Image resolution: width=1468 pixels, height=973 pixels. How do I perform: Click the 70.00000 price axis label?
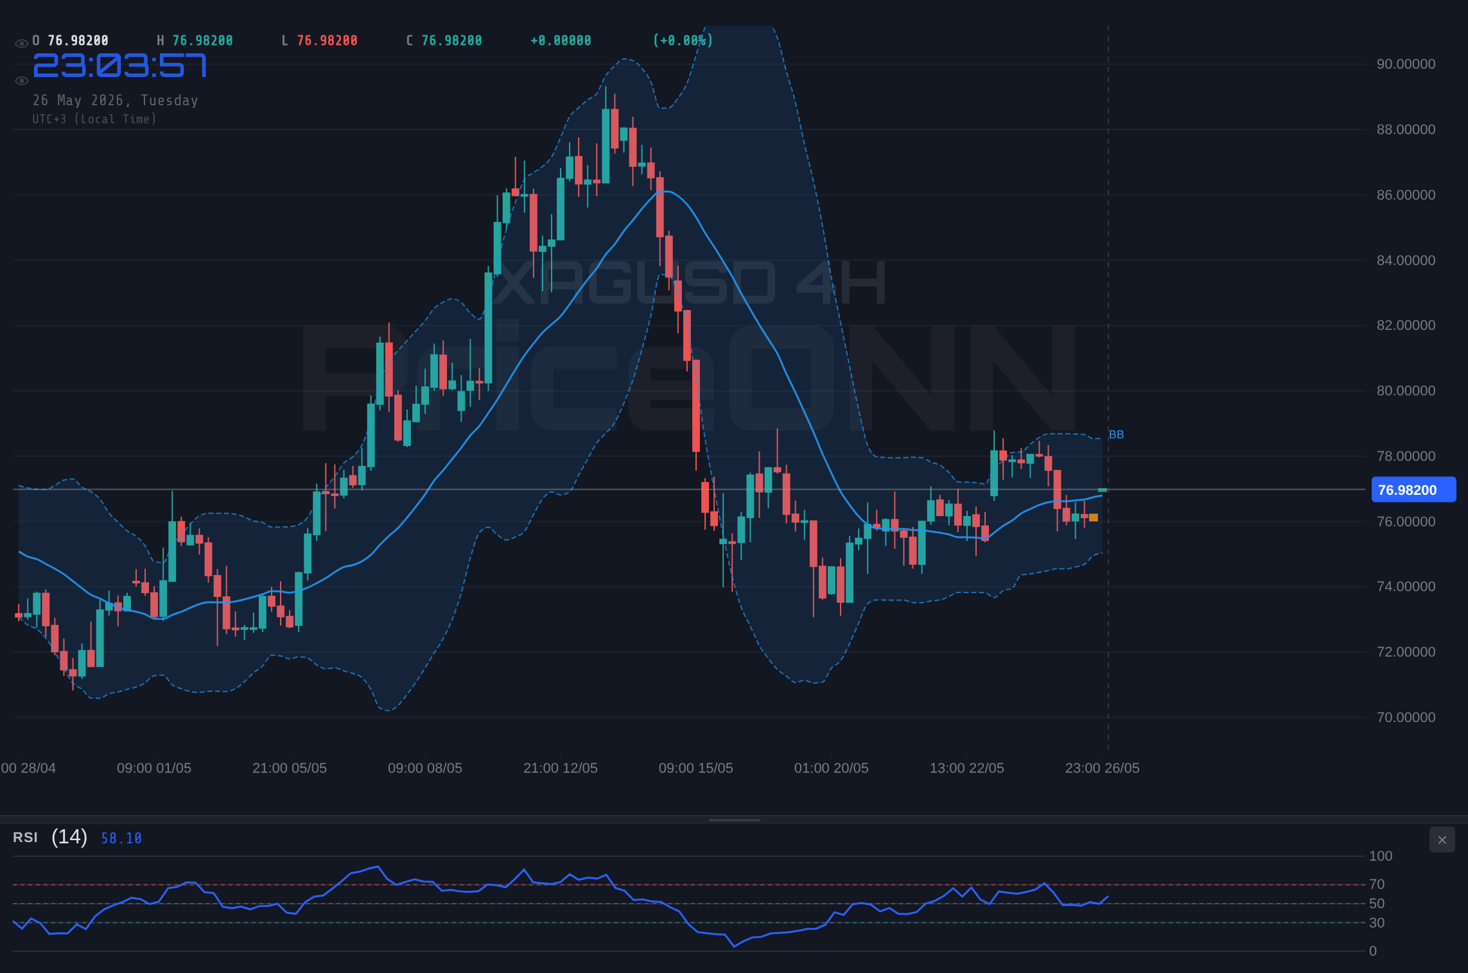tap(1406, 718)
